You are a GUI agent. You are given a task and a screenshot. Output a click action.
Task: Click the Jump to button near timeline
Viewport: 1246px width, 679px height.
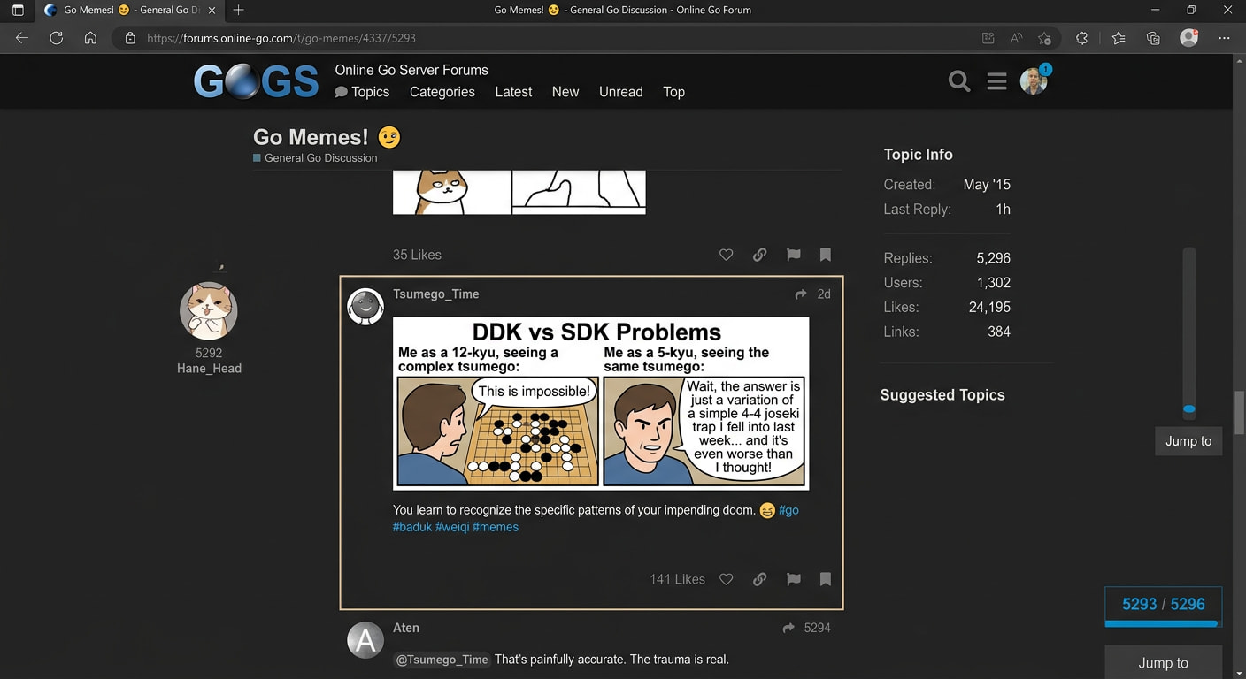(1188, 441)
